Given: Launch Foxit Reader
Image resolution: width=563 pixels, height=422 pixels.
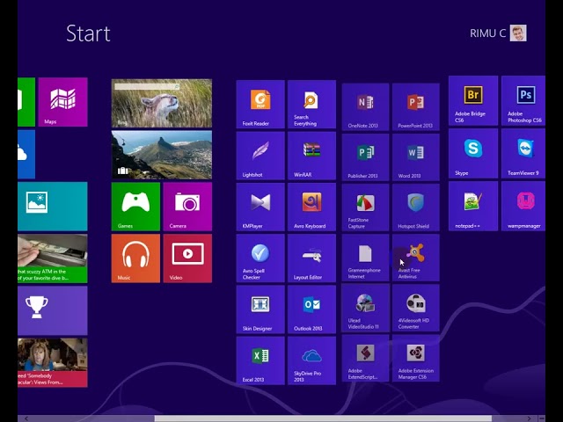Looking at the screenshot, I should pos(260,104).
